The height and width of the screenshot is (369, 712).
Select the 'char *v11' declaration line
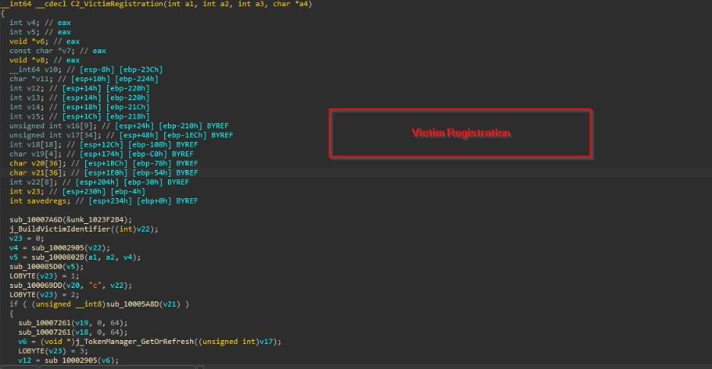pyautogui.click(x=84, y=79)
